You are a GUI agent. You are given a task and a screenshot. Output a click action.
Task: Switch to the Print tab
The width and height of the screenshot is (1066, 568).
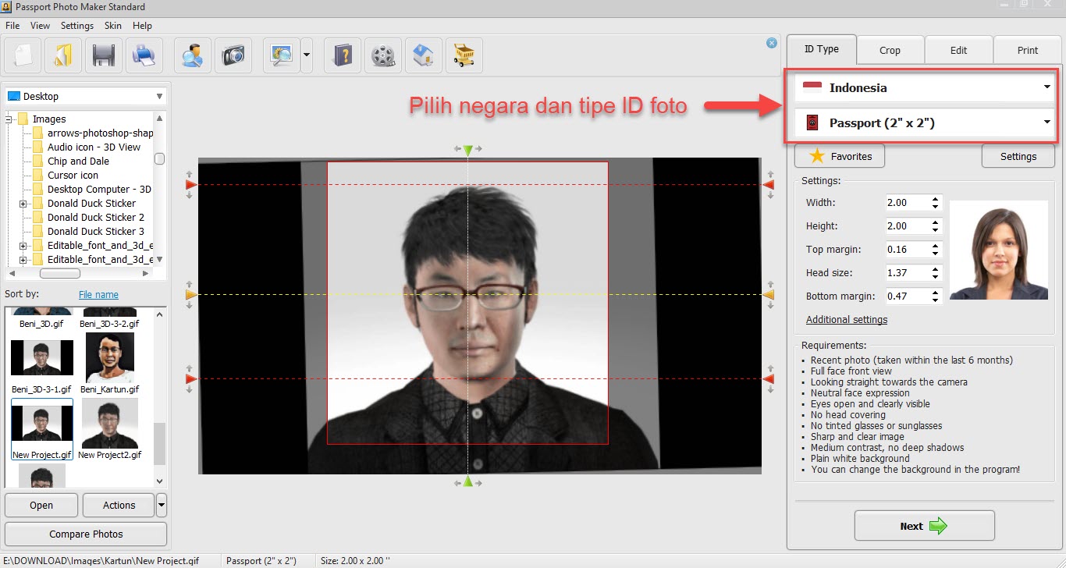(1028, 50)
